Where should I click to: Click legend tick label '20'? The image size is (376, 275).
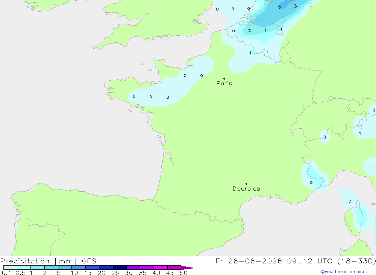[102, 273]
